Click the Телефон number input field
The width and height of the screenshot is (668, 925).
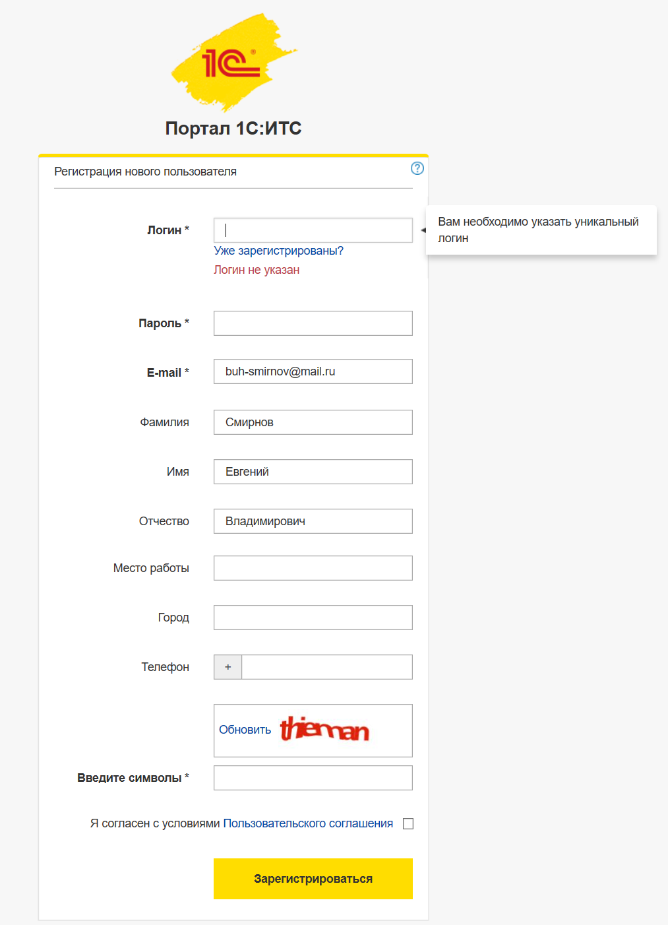click(x=327, y=667)
